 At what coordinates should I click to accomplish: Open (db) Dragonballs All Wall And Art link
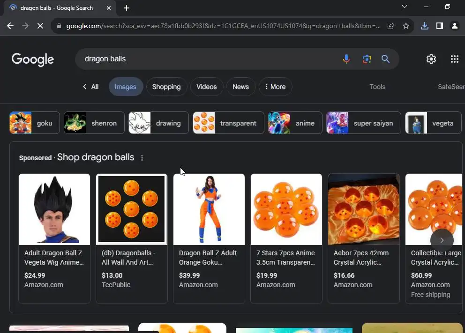point(128,258)
